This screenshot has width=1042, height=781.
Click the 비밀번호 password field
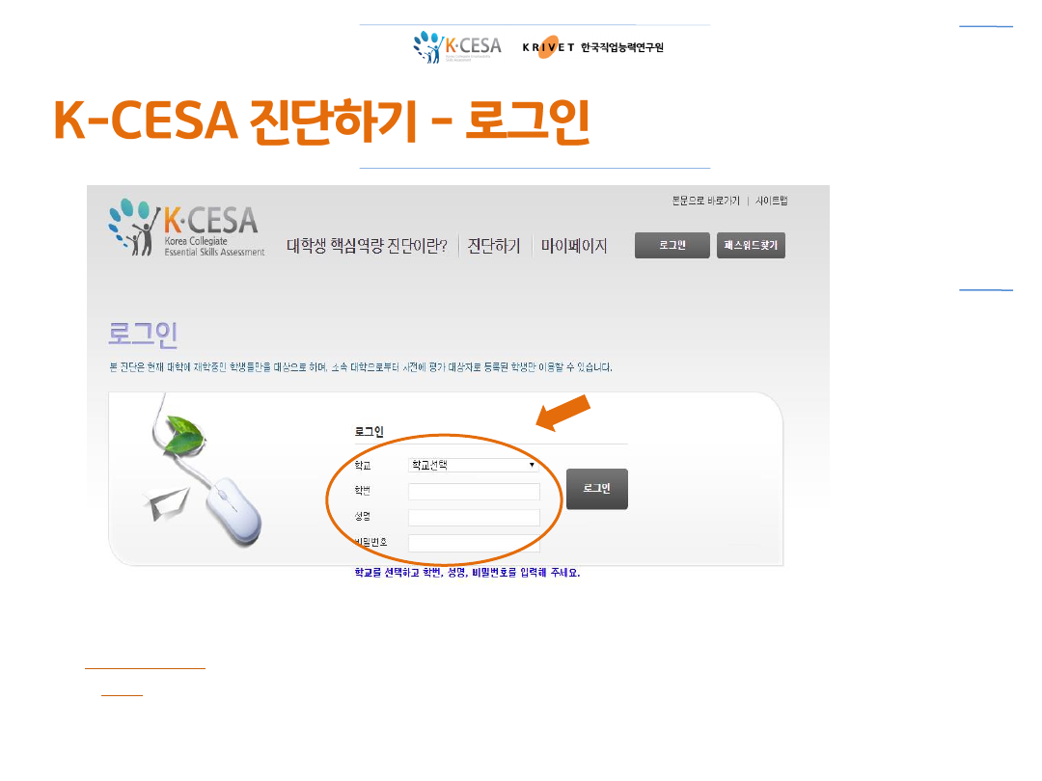click(x=474, y=543)
